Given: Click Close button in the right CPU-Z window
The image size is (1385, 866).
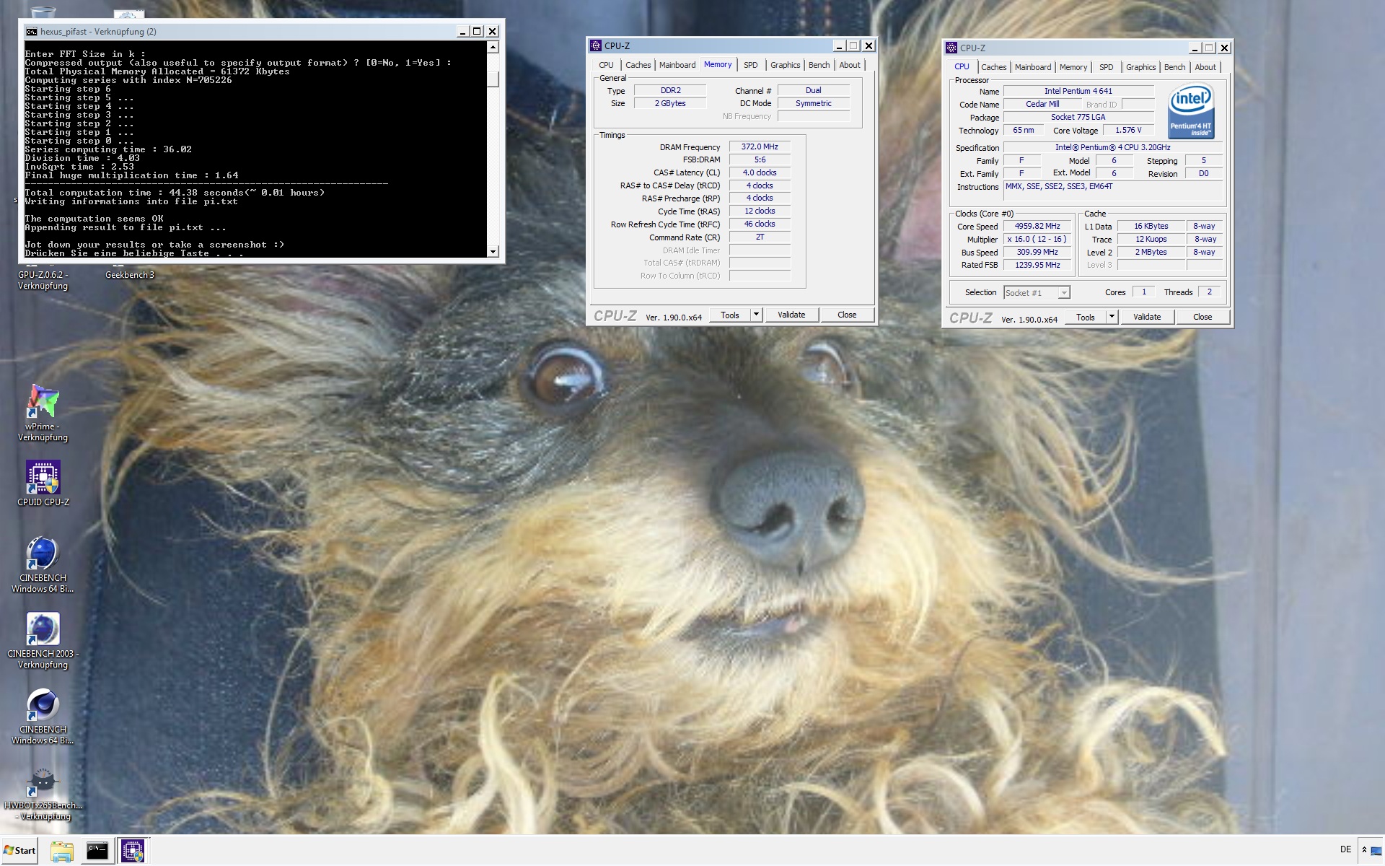Looking at the screenshot, I should tap(1202, 318).
